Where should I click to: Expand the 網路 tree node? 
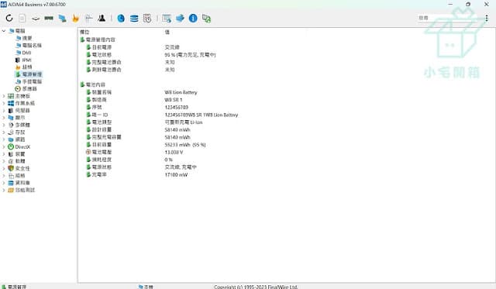point(4,139)
